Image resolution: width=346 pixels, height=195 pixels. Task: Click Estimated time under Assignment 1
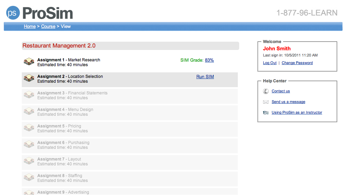[x=63, y=65]
